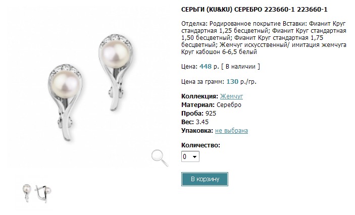Viewport: 355px width, 215px height.
Task: Select the side-view clasp earring thumbnail
Action: [x=43, y=193]
